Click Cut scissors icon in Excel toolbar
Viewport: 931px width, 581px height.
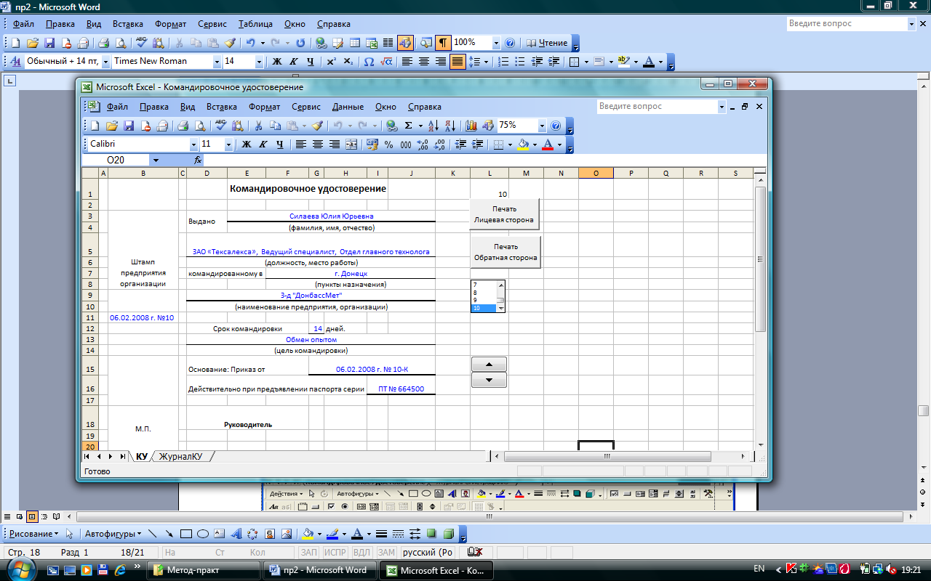[257, 126]
